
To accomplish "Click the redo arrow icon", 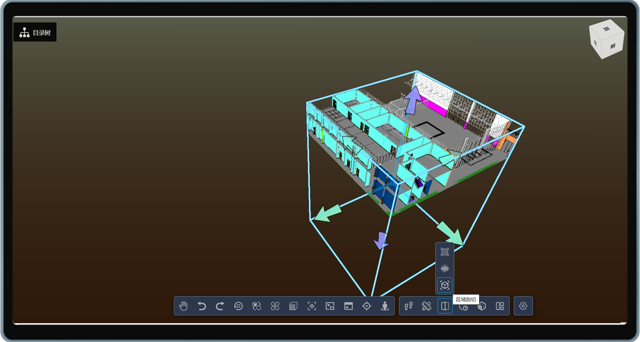I will (x=220, y=306).
